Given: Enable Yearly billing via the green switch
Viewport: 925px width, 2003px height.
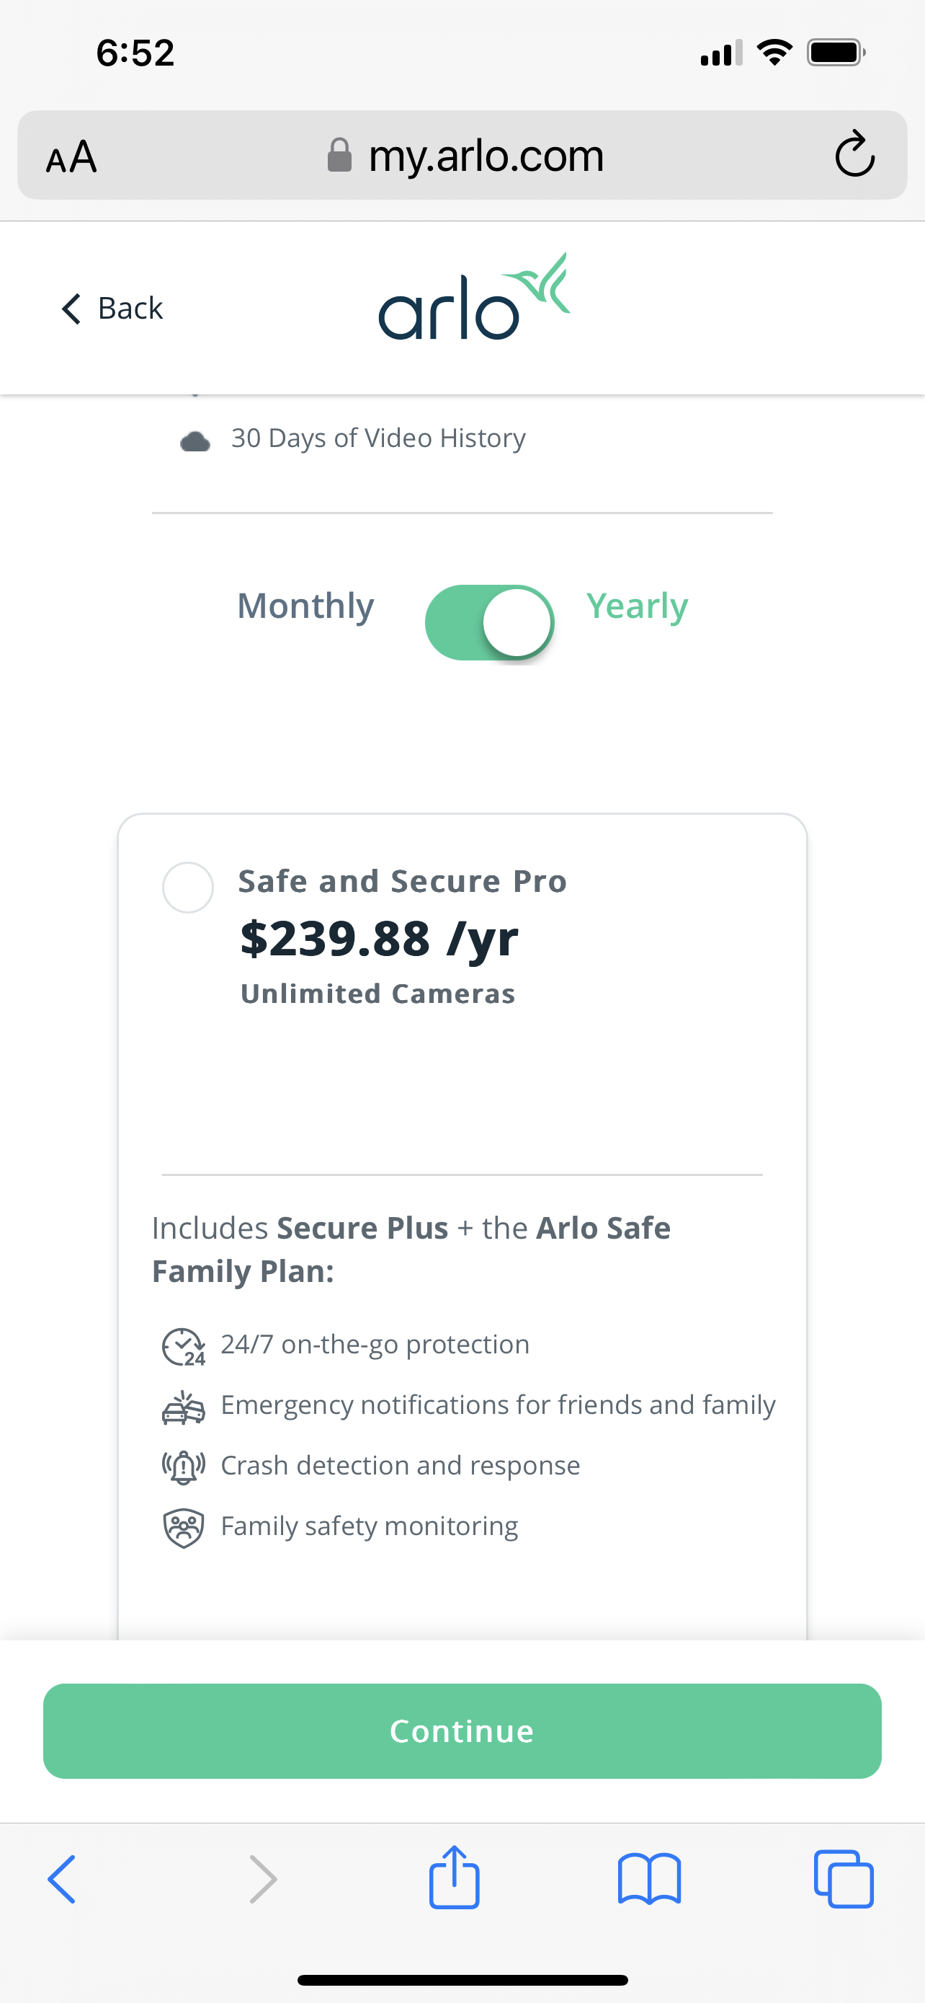Looking at the screenshot, I should [488, 622].
